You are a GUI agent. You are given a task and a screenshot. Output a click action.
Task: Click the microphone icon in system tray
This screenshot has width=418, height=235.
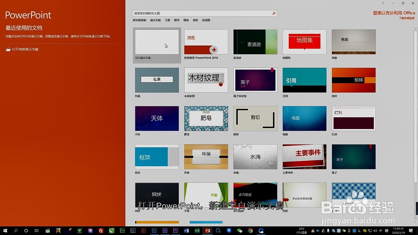click(328, 231)
